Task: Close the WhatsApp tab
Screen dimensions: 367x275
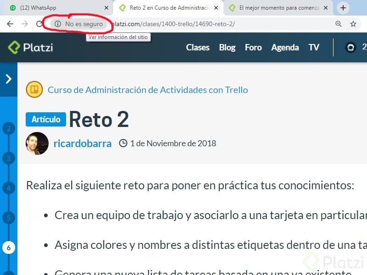Action: click(106, 8)
